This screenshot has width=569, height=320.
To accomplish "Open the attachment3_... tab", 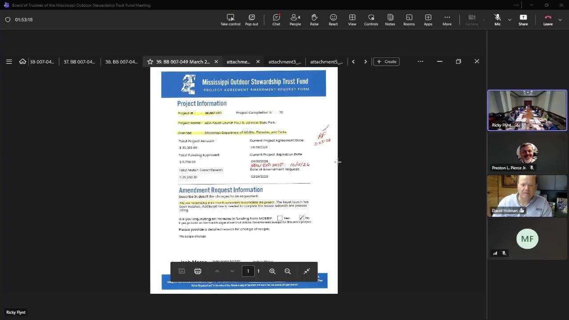I will click(285, 62).
